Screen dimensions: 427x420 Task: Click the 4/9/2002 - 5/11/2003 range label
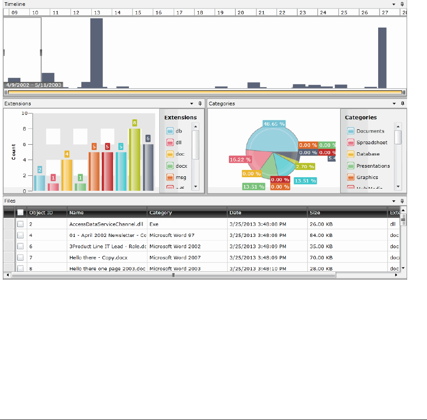pyautogui.click(x=33, y=85)
